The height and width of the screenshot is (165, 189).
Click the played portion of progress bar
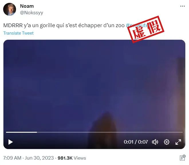[x=21, y=132]
